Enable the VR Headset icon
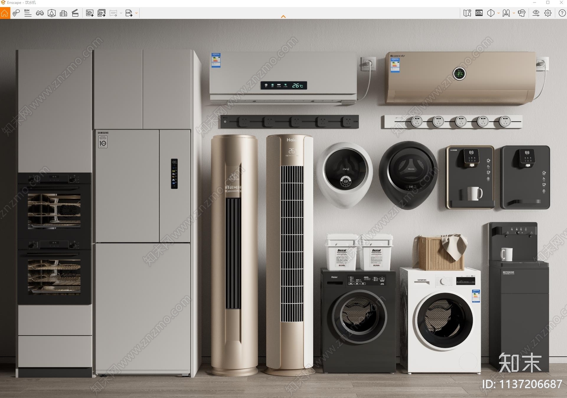This screenshot has height=398, width=567. point(522,13)
